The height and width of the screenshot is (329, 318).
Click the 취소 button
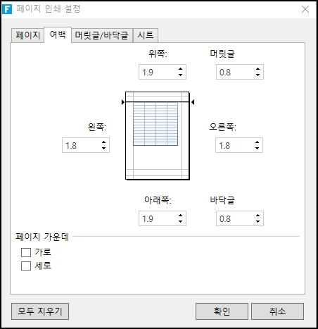point(277,311)
